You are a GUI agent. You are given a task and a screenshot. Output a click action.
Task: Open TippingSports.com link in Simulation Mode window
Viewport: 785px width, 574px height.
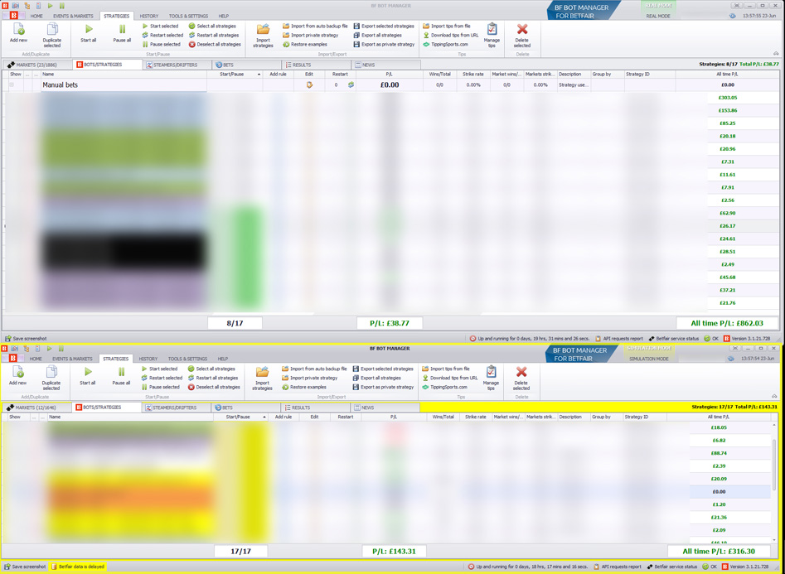[x=444, y=387]
